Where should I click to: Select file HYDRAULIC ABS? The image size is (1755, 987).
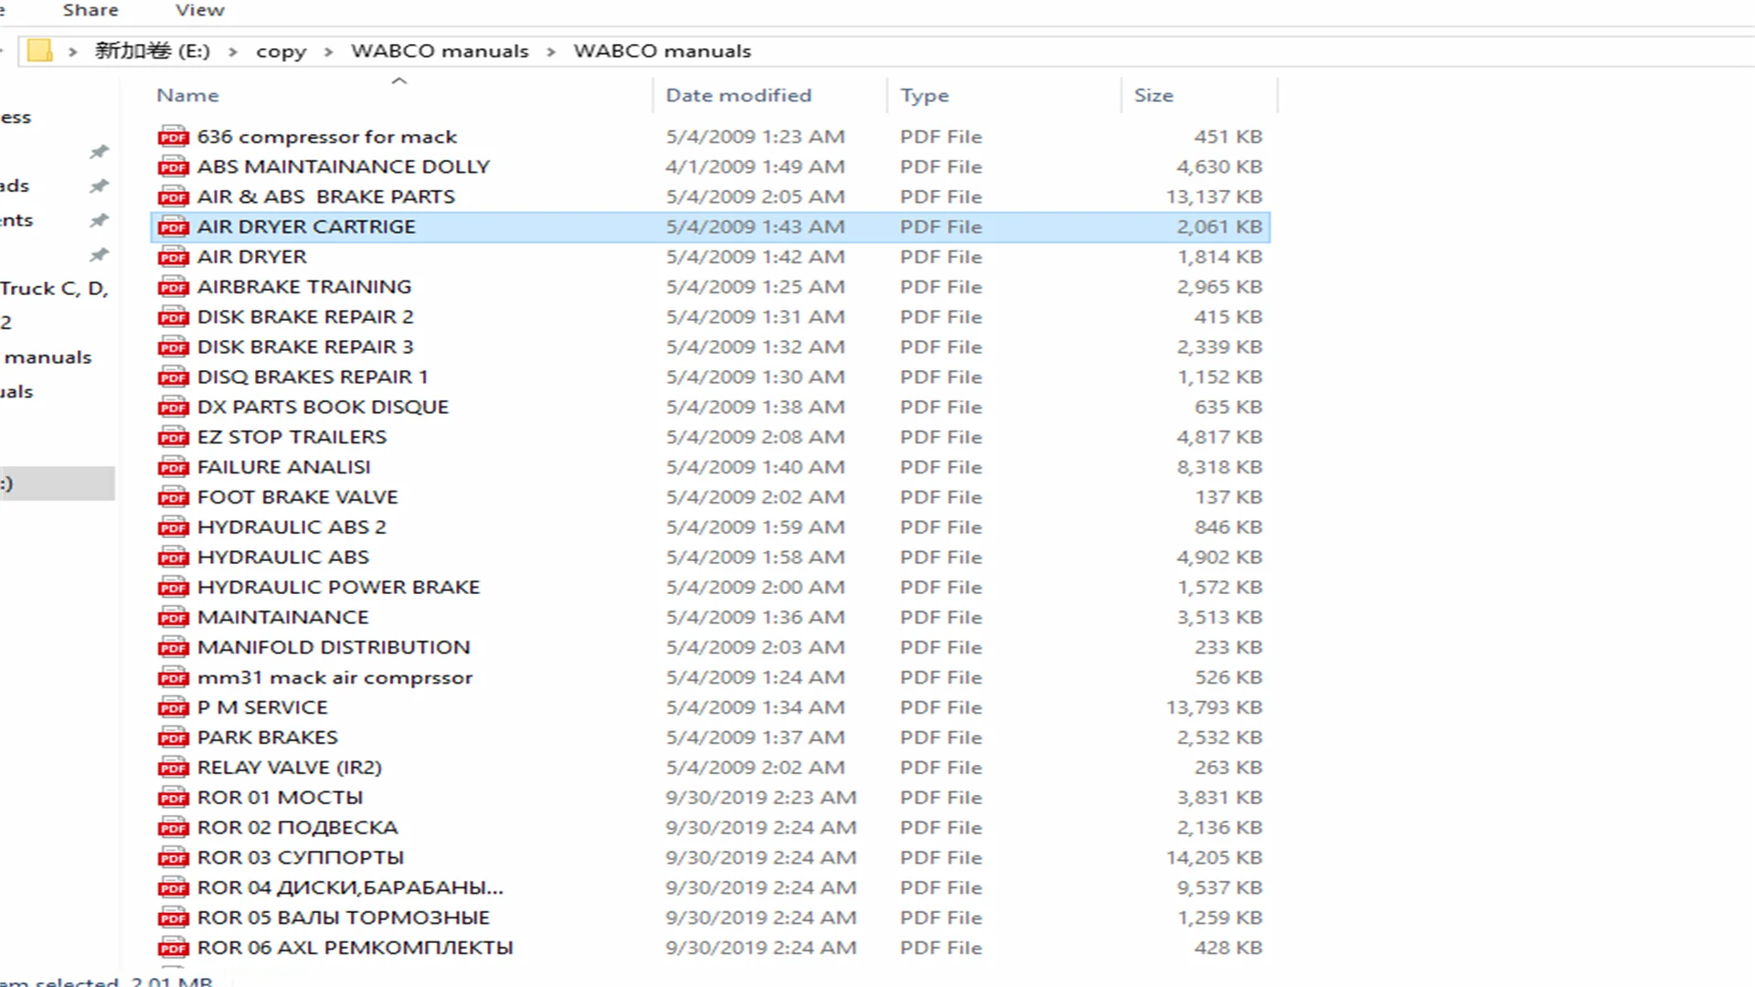pos(282,557)
